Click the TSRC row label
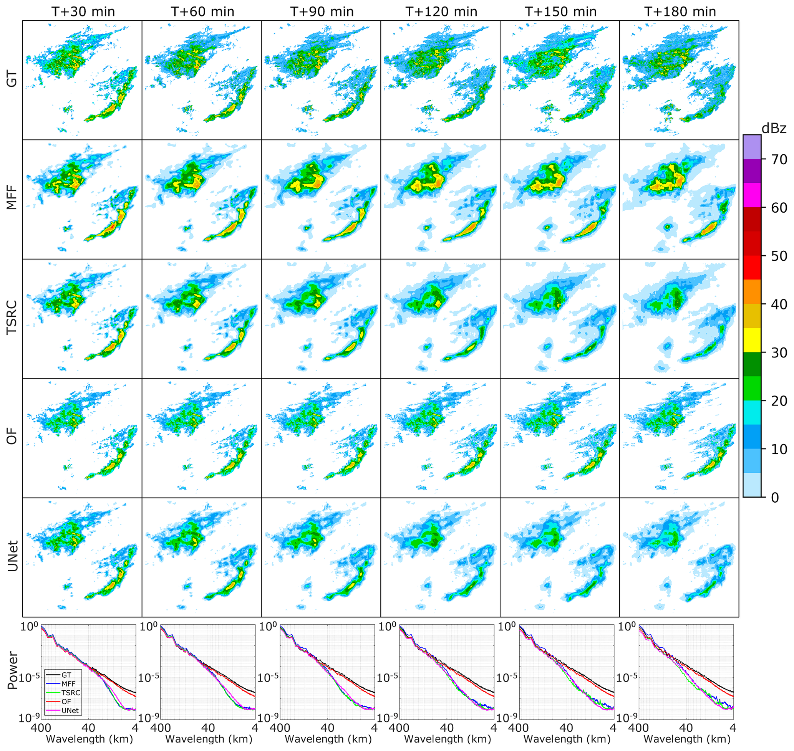 [12, 317]
